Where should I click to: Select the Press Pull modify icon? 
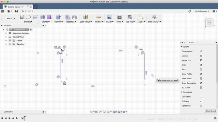[58, 17]
